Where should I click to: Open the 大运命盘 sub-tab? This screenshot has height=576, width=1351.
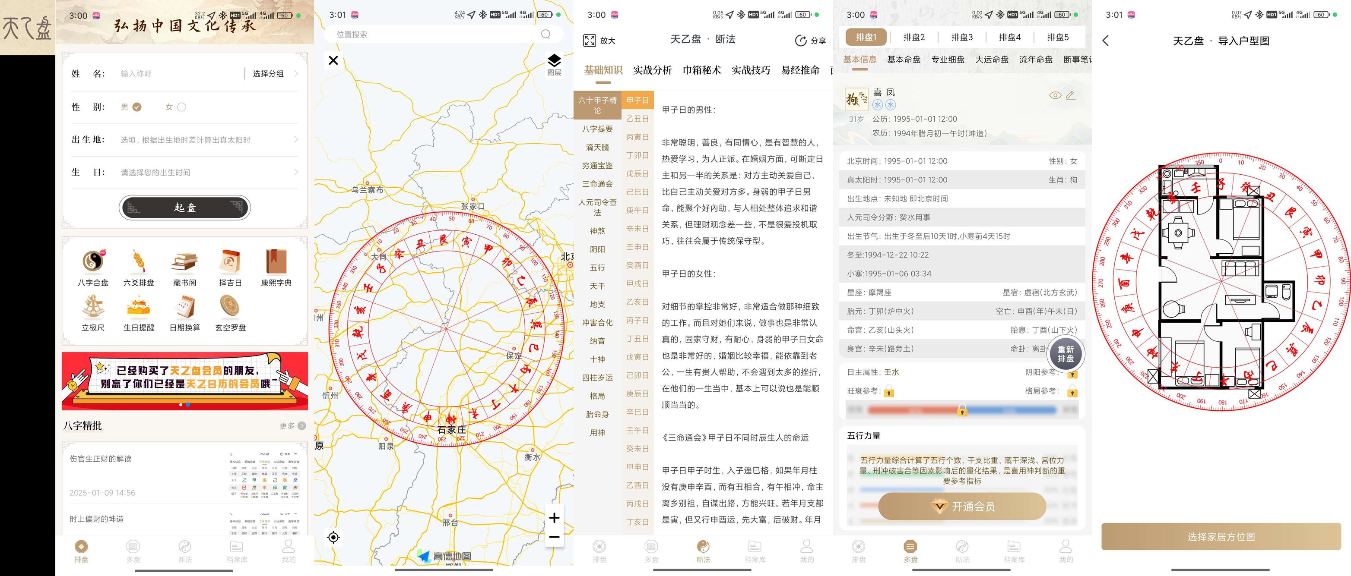click(991, 59)
